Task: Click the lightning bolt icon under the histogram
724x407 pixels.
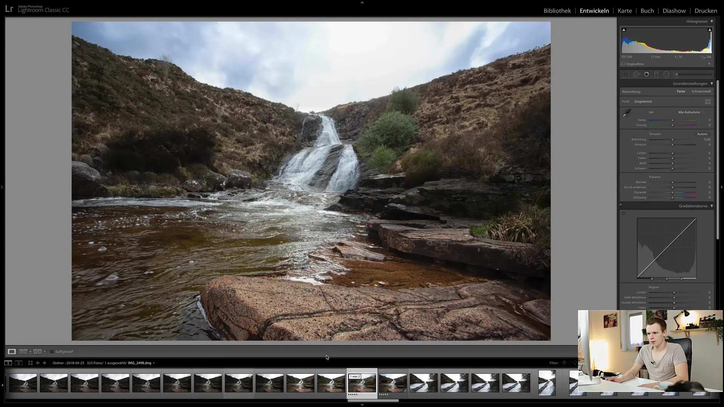Action: coord(709,64)
